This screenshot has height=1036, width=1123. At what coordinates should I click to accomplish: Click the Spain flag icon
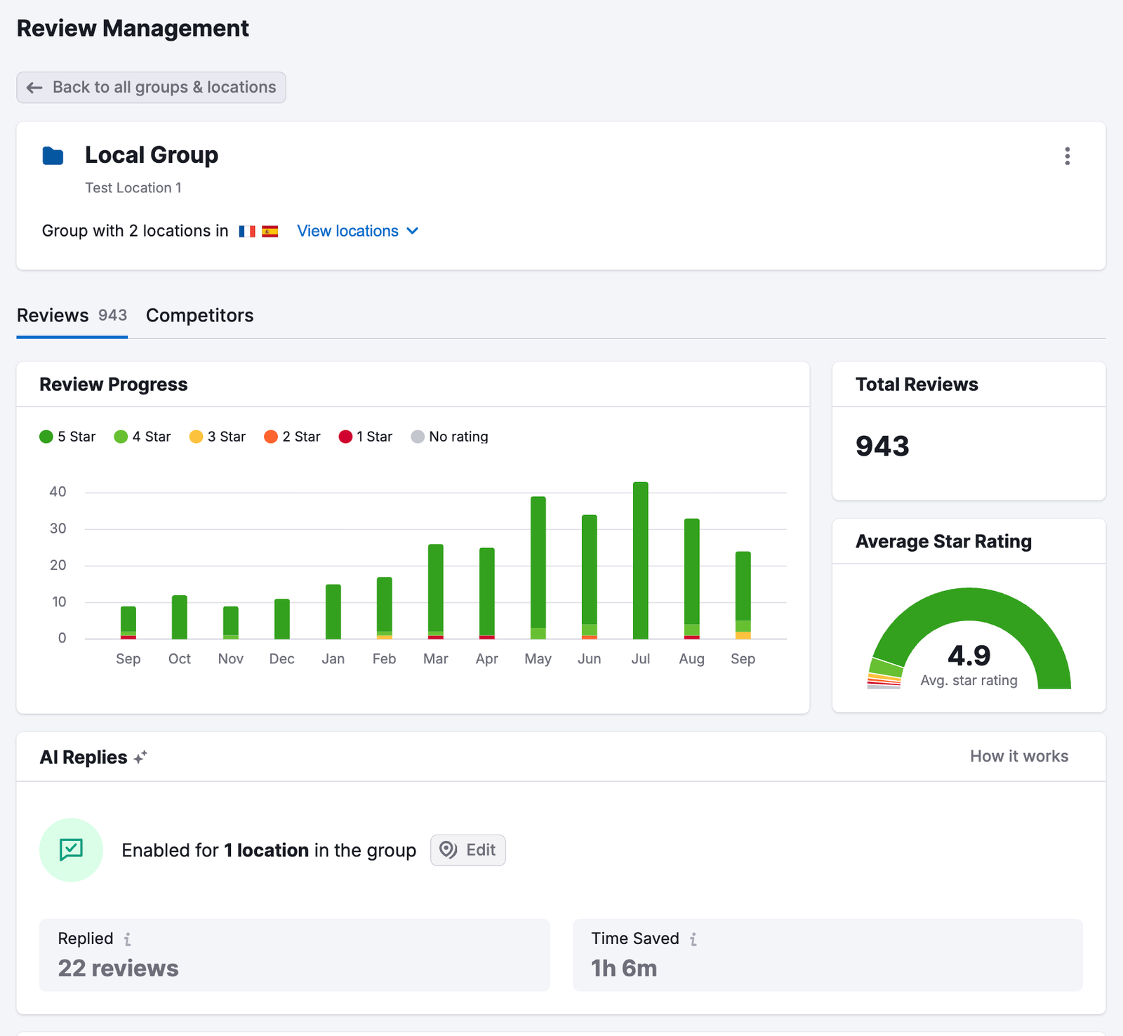270,232
